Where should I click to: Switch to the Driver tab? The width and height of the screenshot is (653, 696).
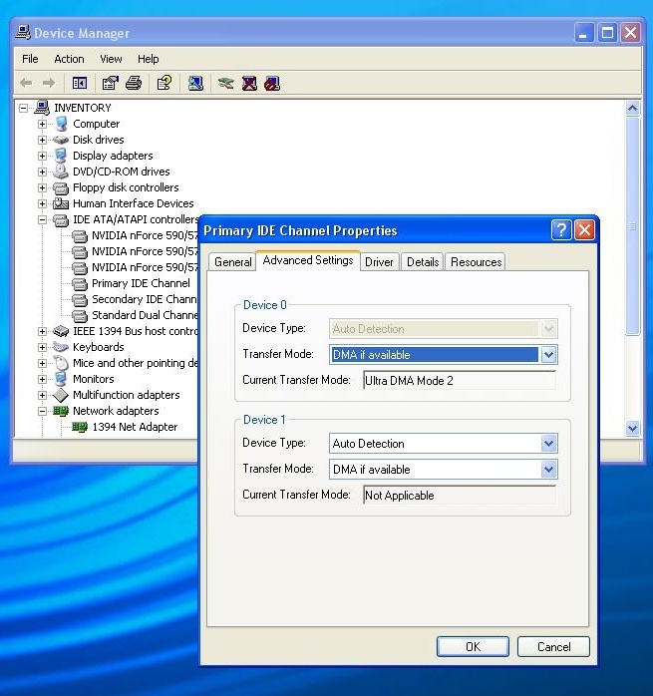[x=379, y=262]
